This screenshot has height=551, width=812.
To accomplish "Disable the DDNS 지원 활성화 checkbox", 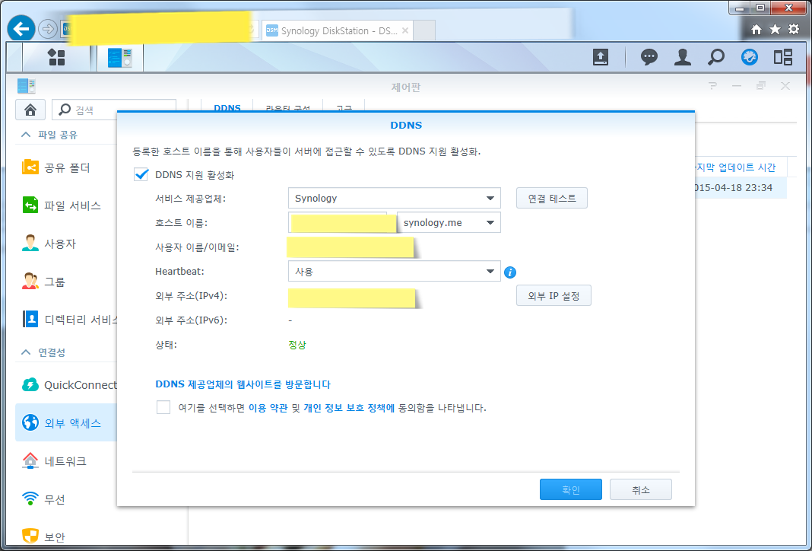I will pos(141,174).
